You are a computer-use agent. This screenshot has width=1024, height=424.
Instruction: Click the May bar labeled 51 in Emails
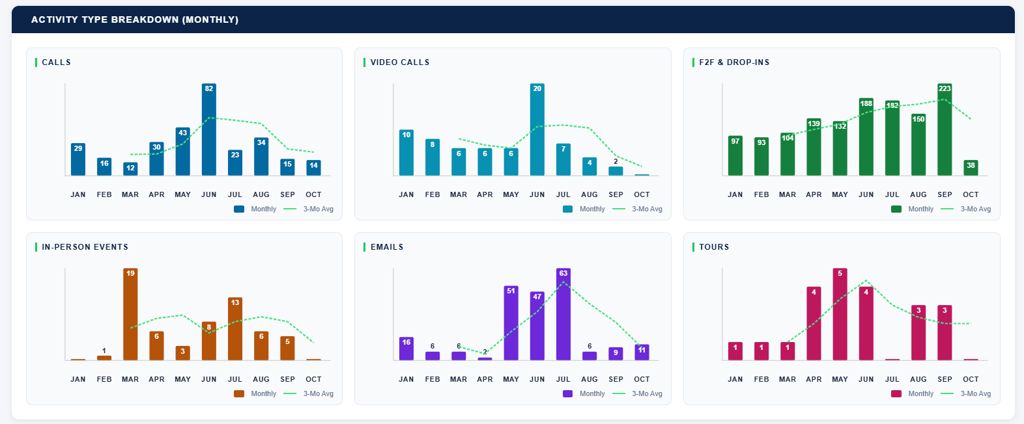[x=511, y=323]
